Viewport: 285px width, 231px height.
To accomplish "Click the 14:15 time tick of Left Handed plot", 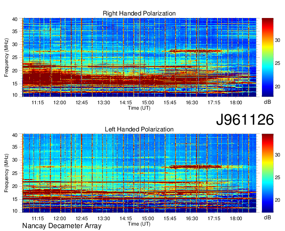I will click(126, 218).
